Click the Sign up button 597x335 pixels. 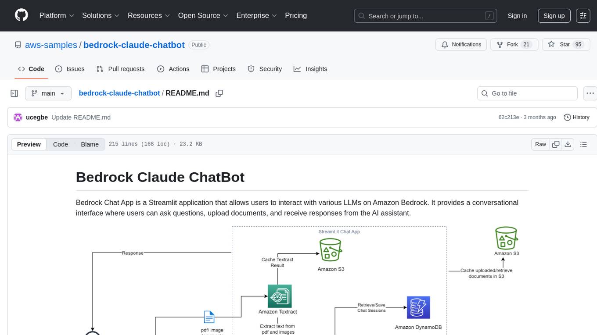pos(554,16)
